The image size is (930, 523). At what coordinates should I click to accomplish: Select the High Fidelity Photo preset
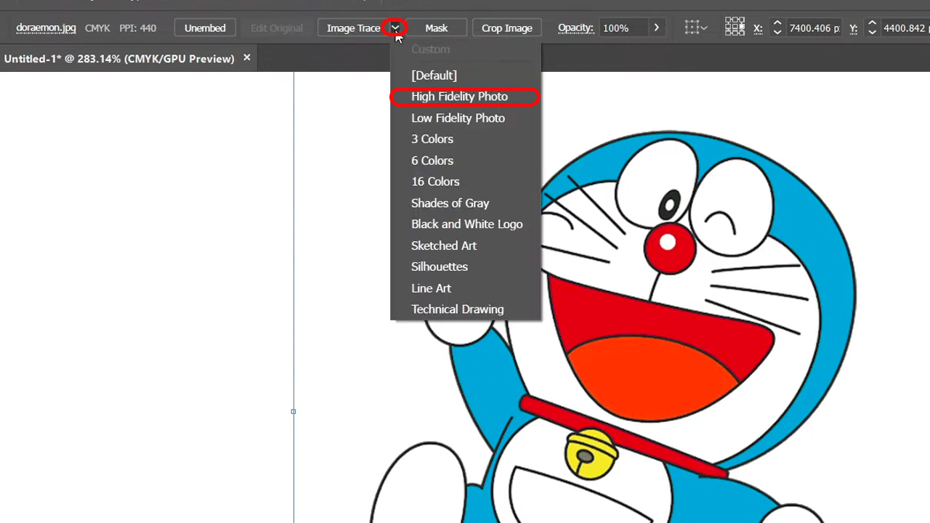click(x=466, y=96)
